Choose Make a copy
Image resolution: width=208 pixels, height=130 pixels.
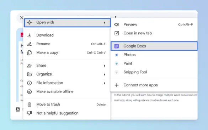point(67,53)
